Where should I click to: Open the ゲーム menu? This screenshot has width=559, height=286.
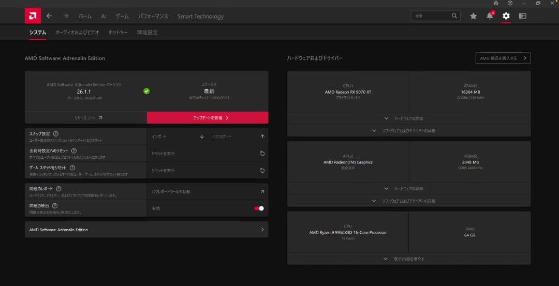[x=122, y=17]
